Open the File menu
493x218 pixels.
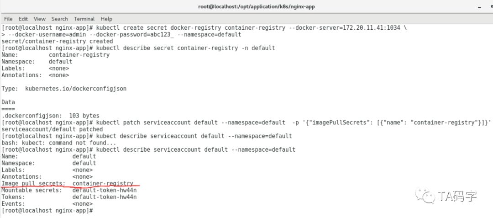[8, 19]
